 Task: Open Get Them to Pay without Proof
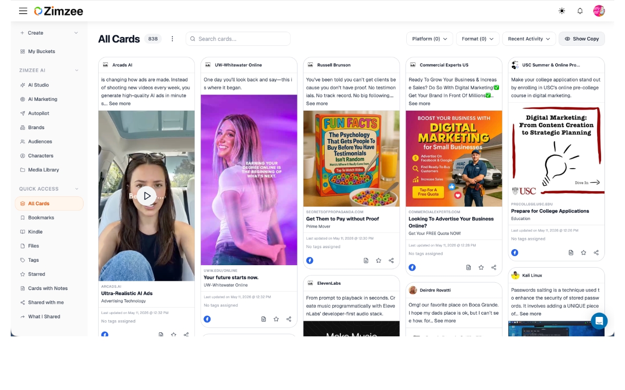[x=342, y=219]
